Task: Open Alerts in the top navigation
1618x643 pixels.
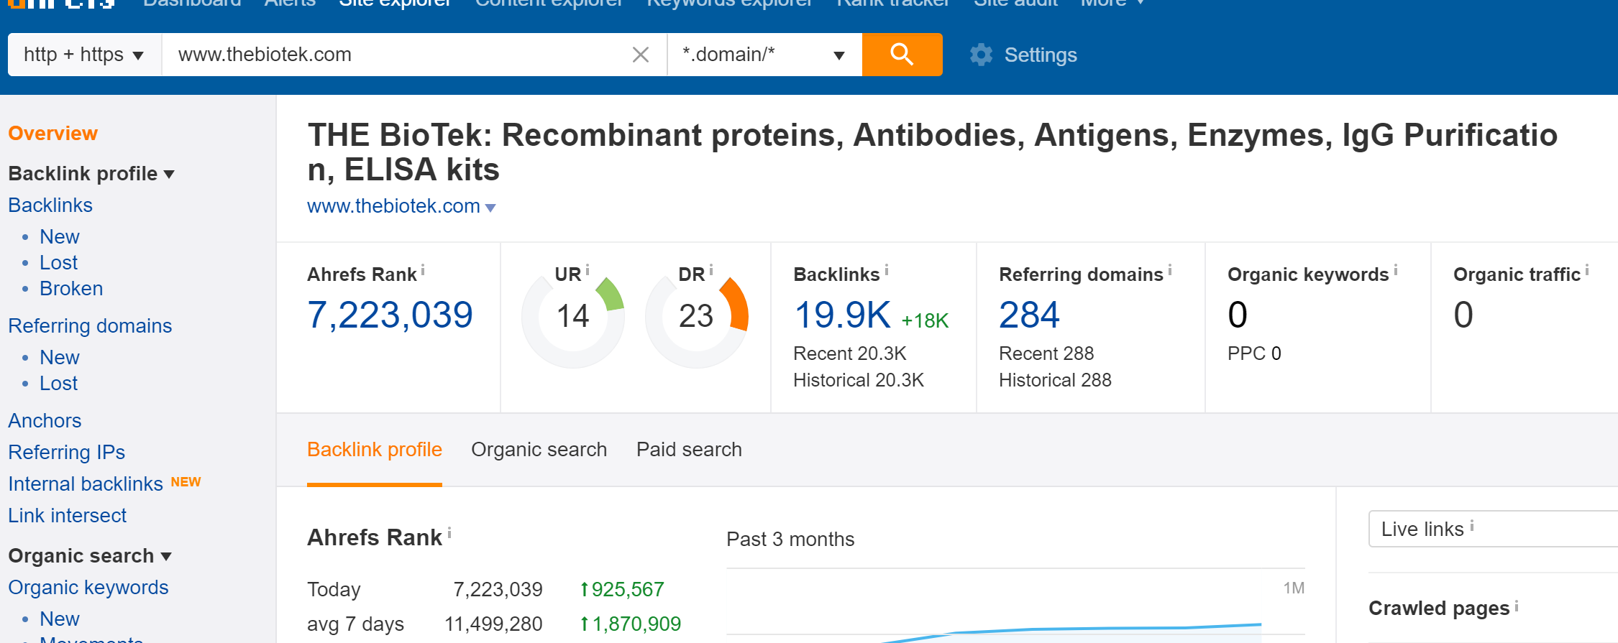Action: coord(290,3)
